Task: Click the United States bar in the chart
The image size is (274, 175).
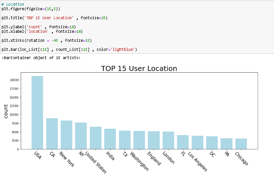Action: tap(95, 138)
